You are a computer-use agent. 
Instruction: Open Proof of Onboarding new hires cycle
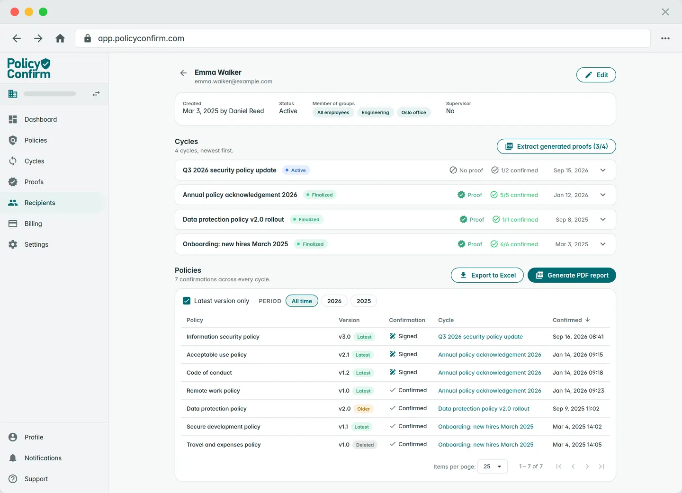pos(470,244)
